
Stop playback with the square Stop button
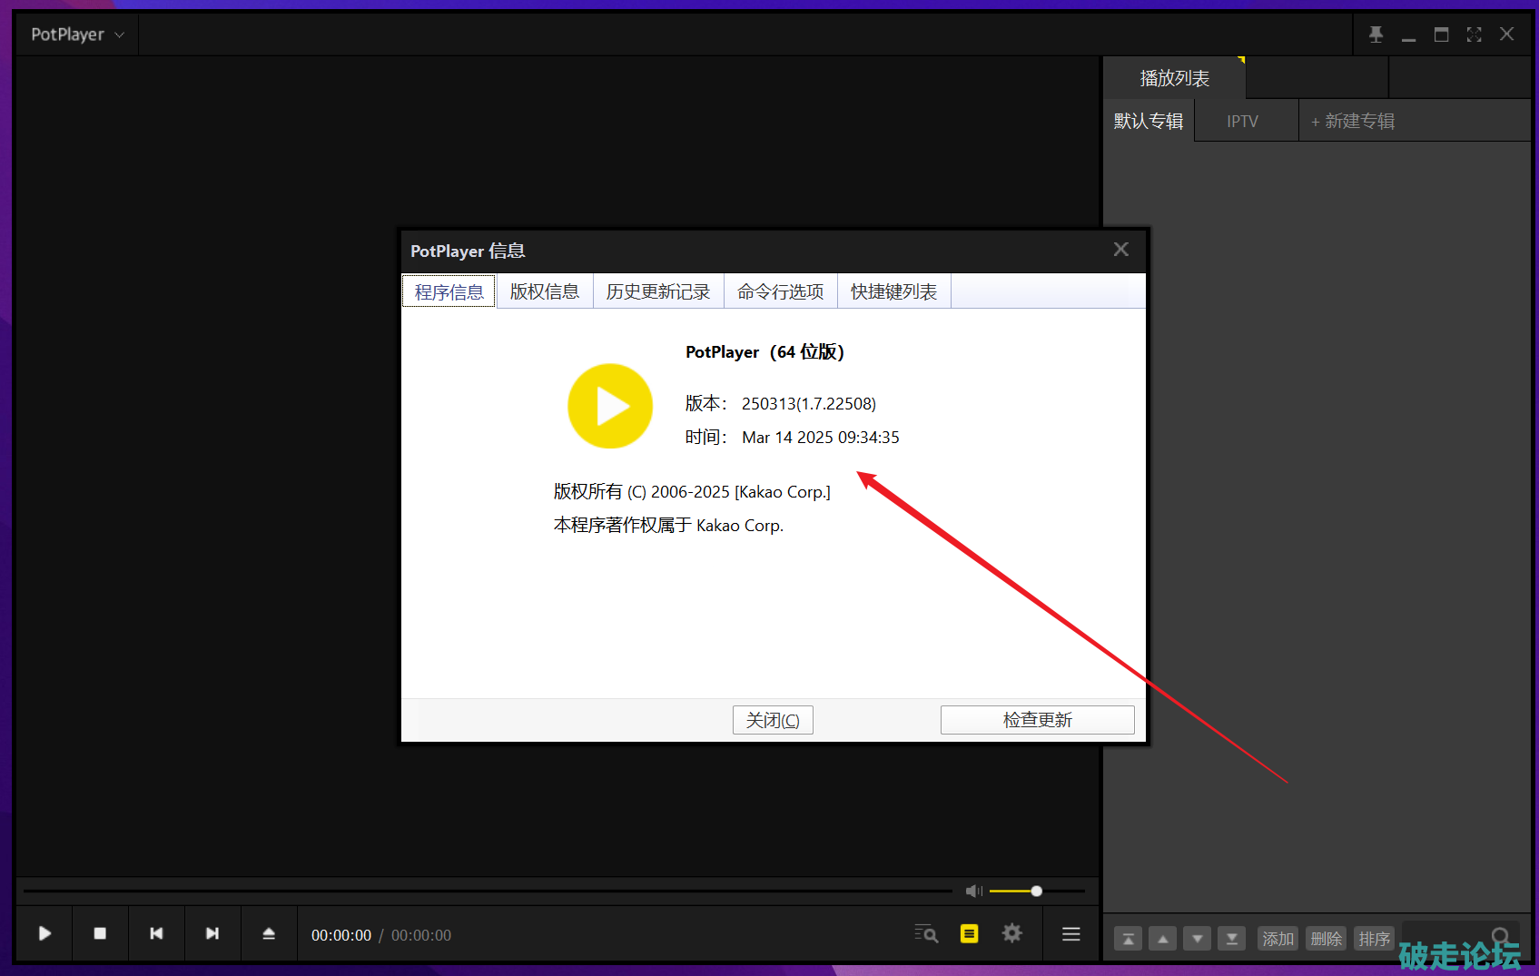(100, 933)
